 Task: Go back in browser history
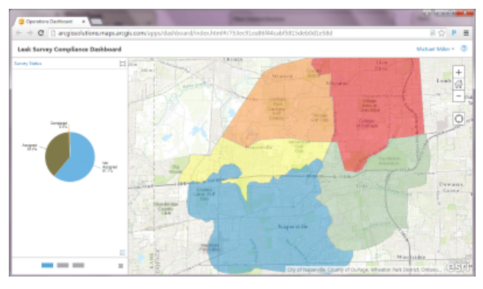point(19,33)
